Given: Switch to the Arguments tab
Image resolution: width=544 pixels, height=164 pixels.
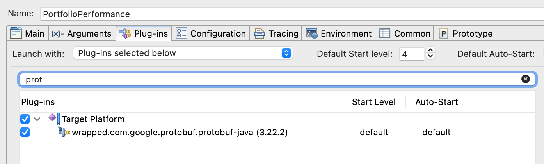Looking at the screenshot, I should 82,33.
